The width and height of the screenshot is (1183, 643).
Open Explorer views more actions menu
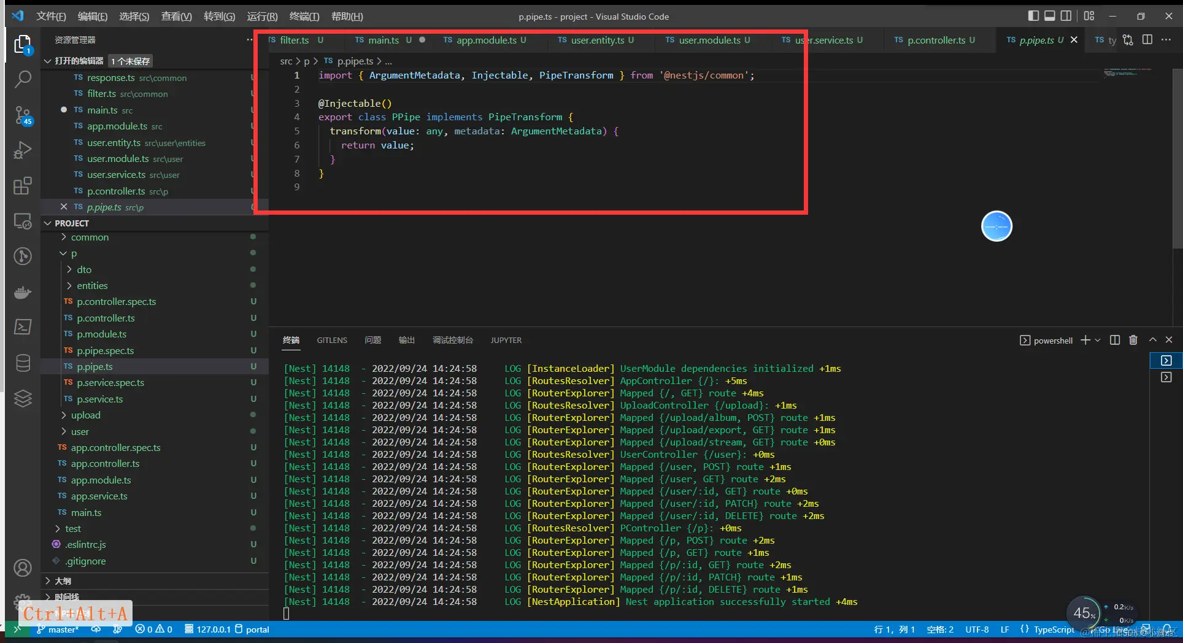[x=250, y=40]
